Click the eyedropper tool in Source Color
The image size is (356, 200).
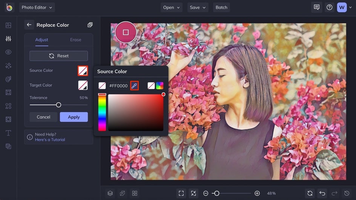[134, 86]
